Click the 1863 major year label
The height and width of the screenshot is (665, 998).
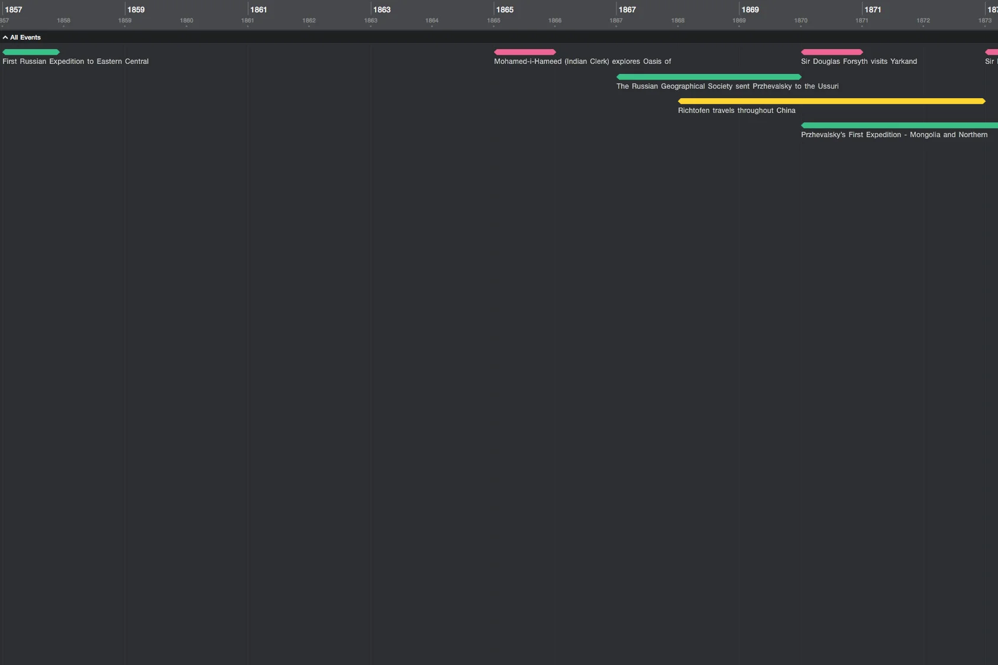click(382, 9)
